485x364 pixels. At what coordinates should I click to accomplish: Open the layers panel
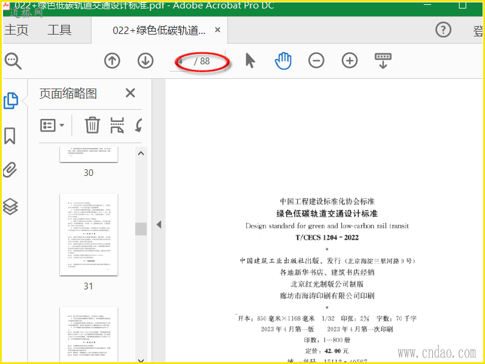pyautogui.click(x=10, y=206)
